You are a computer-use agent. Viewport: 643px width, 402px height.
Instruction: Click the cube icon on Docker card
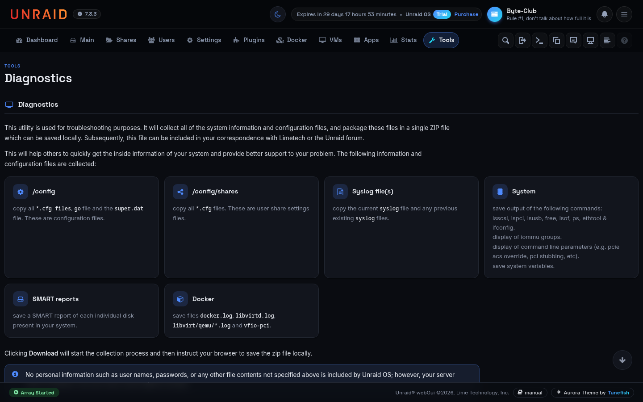(180, 299)
